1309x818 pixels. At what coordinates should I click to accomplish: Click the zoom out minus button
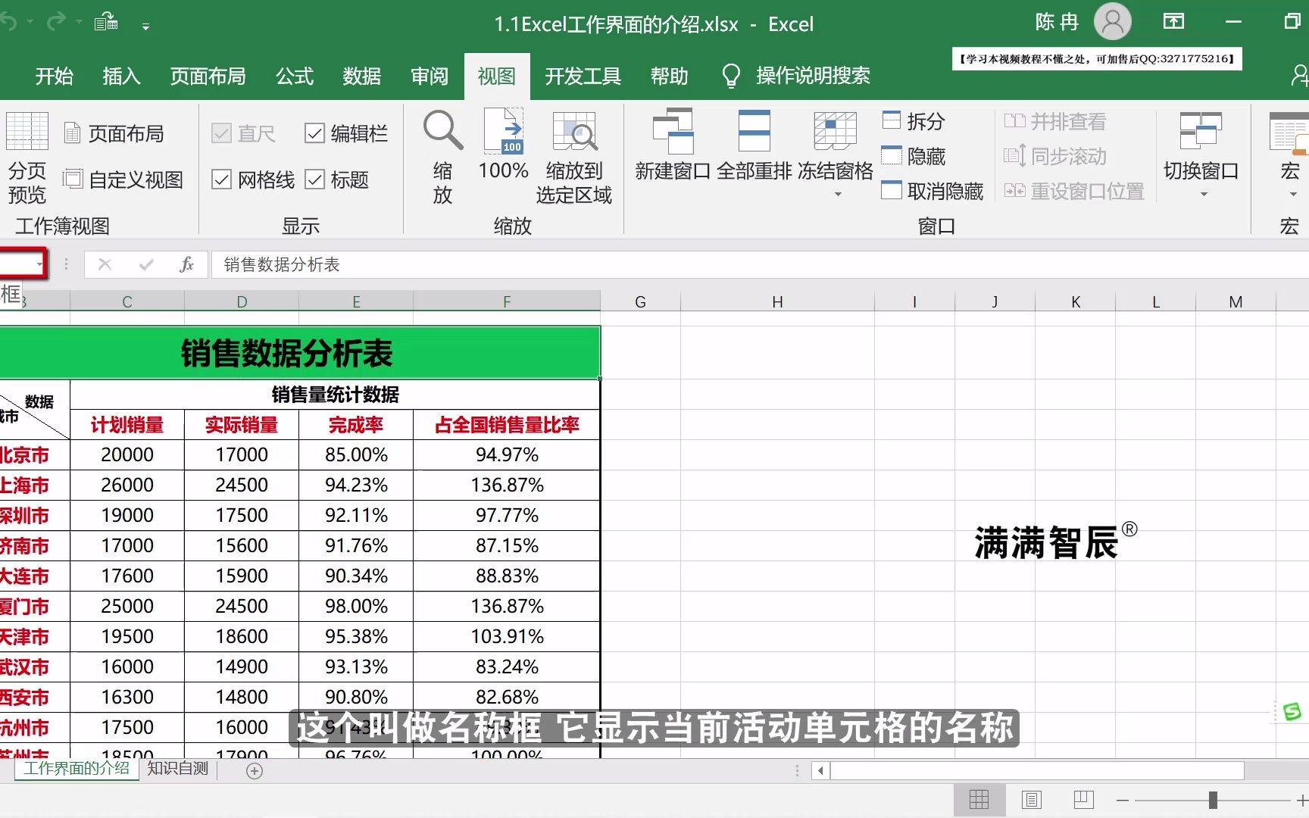[x=1123, y=800]
